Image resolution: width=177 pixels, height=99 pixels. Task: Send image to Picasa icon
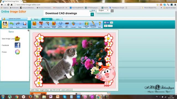click(x=17, y=52)
